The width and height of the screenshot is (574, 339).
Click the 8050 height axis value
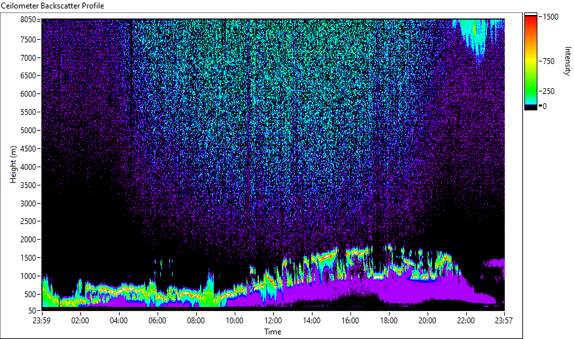(28, 20)
